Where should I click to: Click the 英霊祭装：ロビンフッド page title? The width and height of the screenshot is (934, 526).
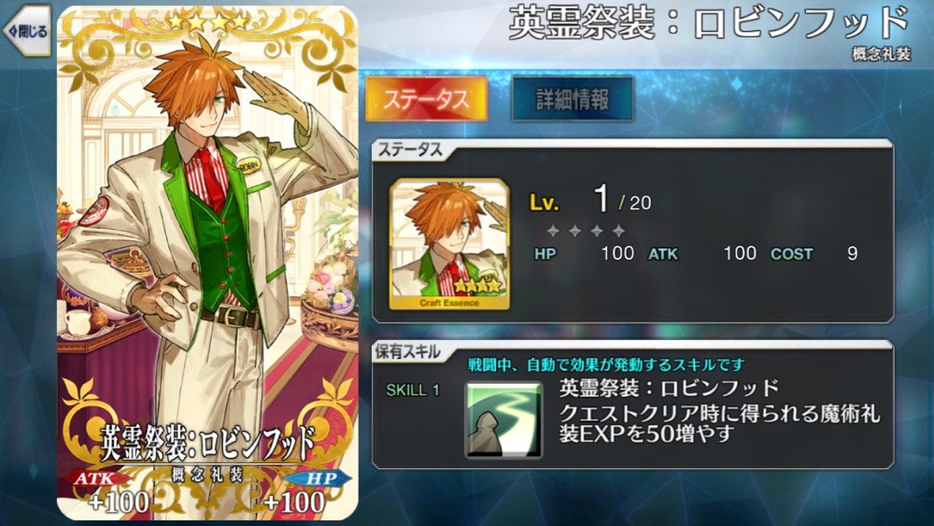(x=709, y=24)
